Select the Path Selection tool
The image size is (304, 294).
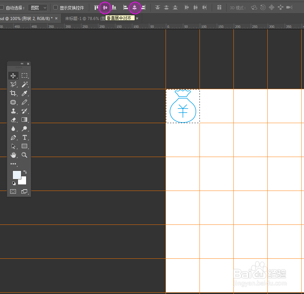click(13, 146)
